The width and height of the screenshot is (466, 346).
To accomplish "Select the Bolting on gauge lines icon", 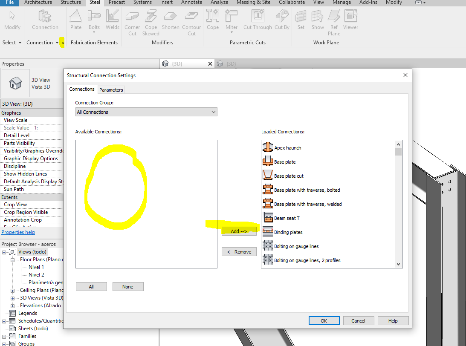I will [268, 245].
